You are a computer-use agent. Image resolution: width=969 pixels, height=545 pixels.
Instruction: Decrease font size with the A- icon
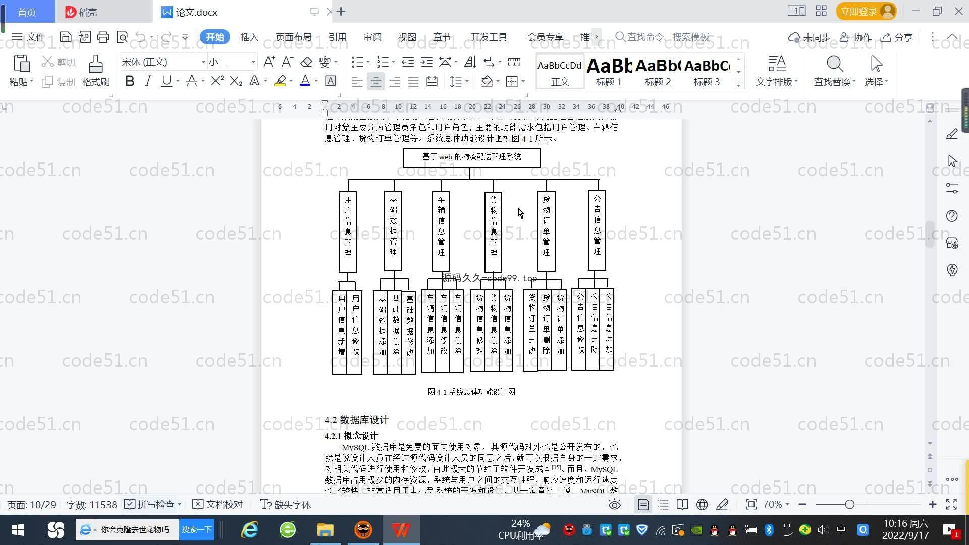(x=287, y=62)
